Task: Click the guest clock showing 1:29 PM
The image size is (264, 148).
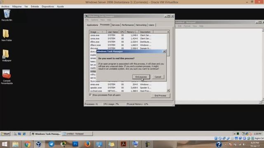Action: (257, 134)
